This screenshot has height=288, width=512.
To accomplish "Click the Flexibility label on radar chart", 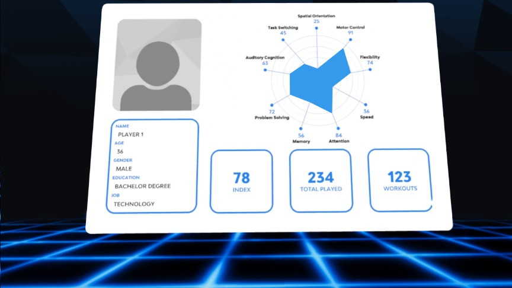I will click(x=370, y=57).
